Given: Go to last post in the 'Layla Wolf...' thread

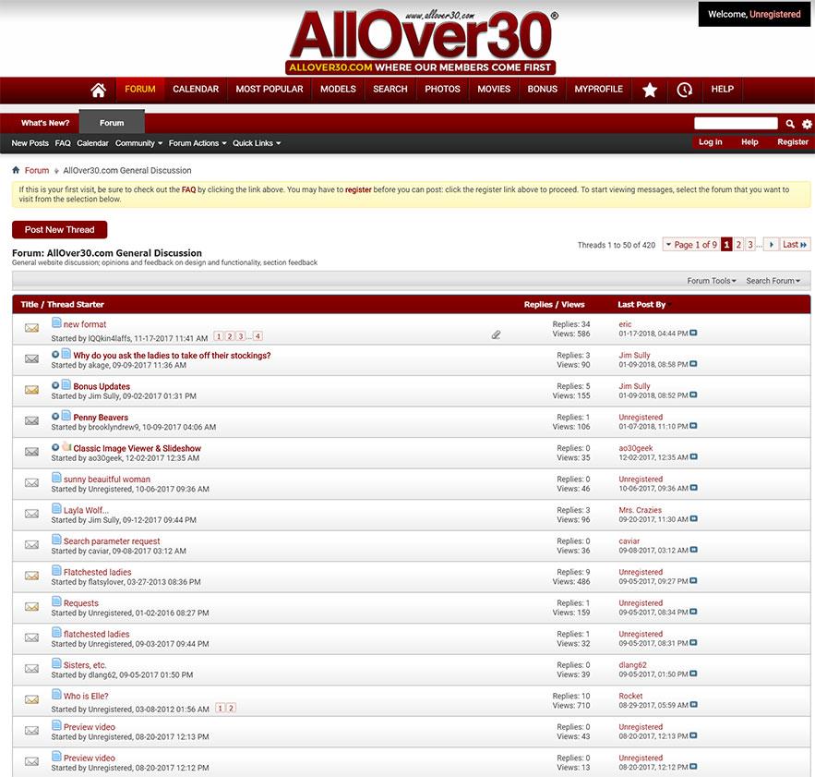Looking at the screenshot, I should (x=693, y=519).
